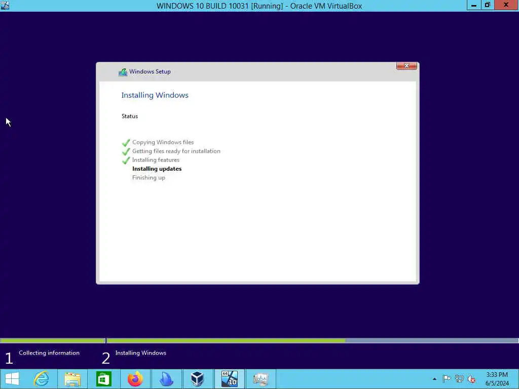Close the Windows Setup dialog

(406, 66)
